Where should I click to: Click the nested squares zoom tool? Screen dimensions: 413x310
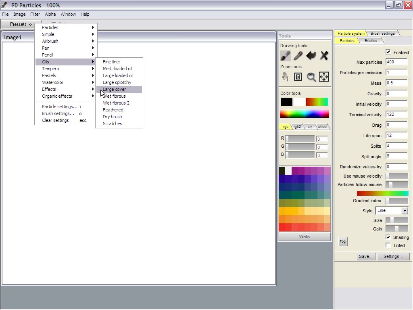point(298,77)
